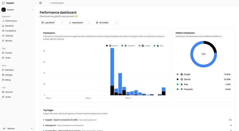The image size is (239, 131).
Task: Expand the Maxime user menu
Action: pyautogui.click(x=17, y=128)
